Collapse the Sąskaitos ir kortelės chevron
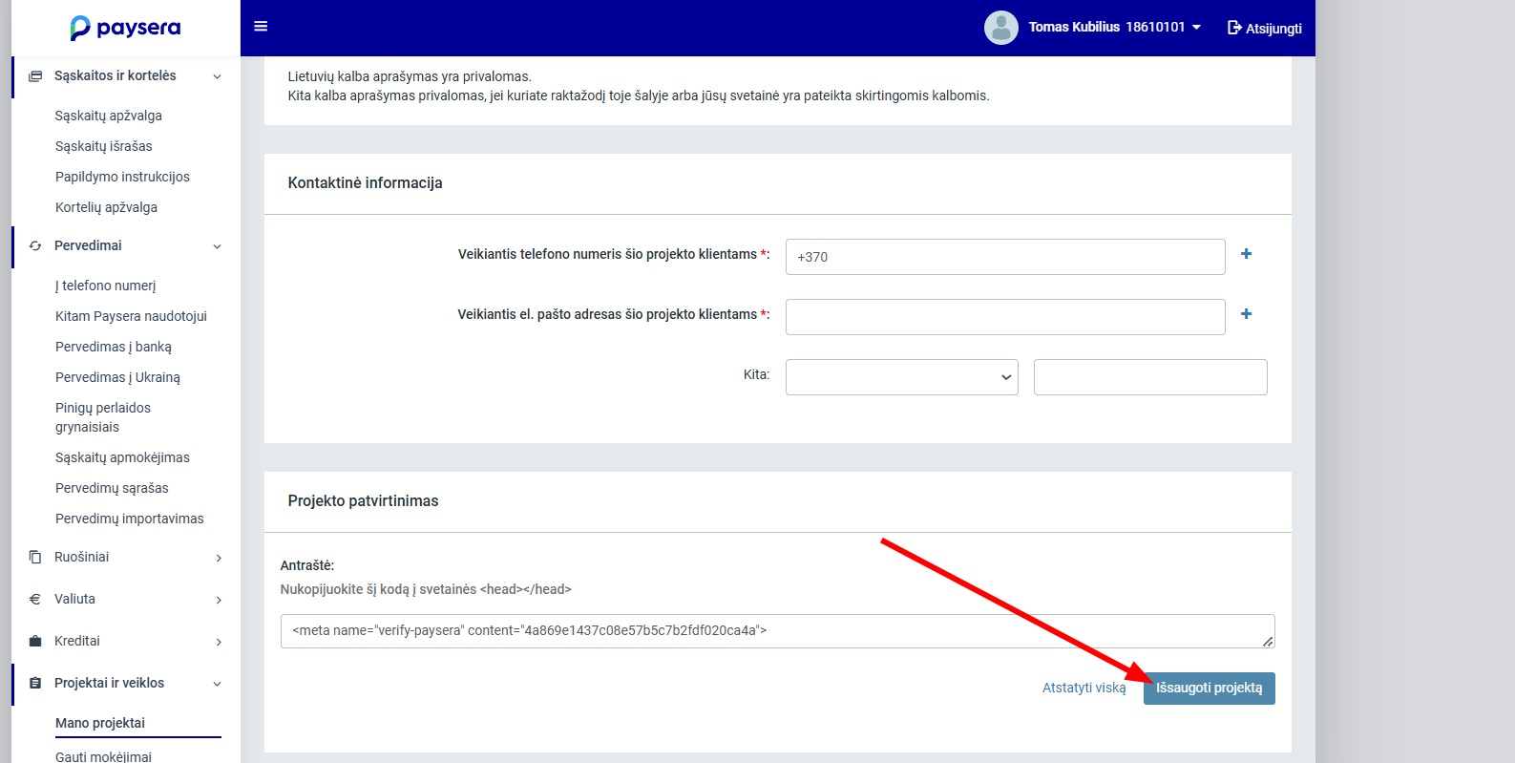 tap(218, 76)
